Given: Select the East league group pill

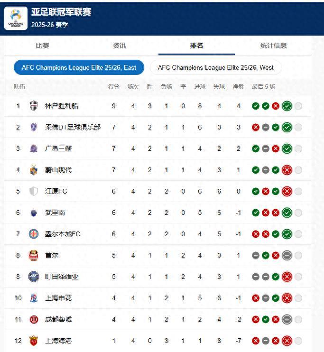Looking at the screenshot, I should pos(79,68).
